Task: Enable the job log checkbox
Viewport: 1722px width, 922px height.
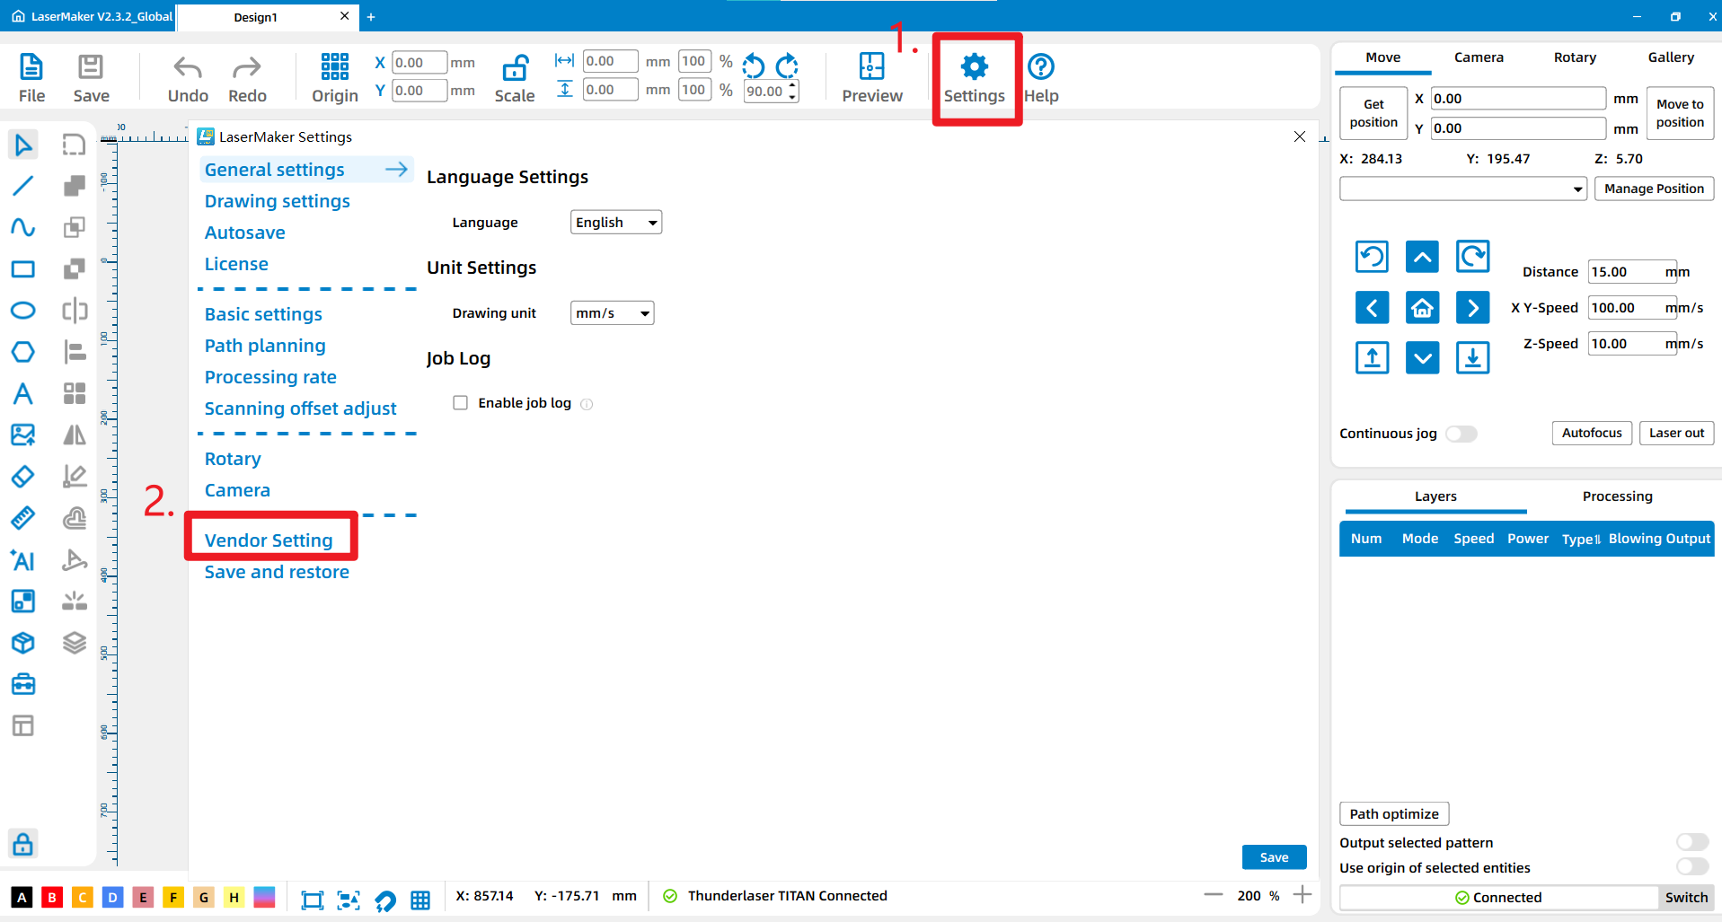Action: coord(461,403)
